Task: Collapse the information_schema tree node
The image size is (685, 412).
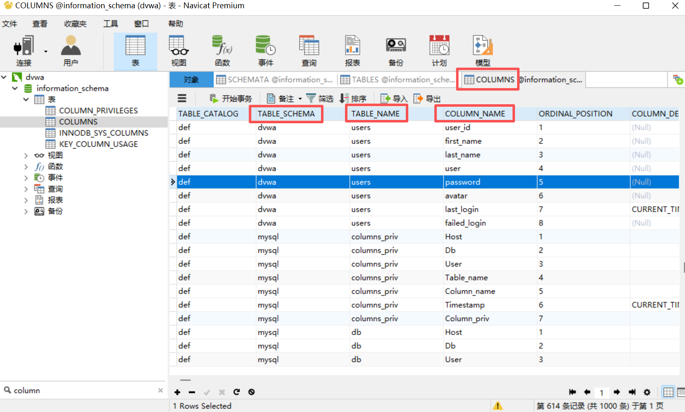Action: [x=15, y=88]
